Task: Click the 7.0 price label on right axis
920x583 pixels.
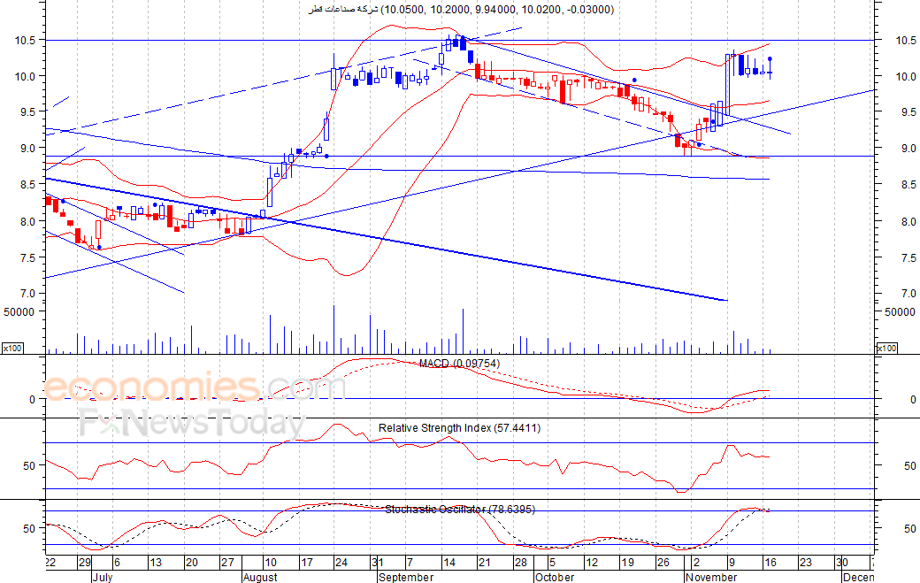Action: [908, 294]
